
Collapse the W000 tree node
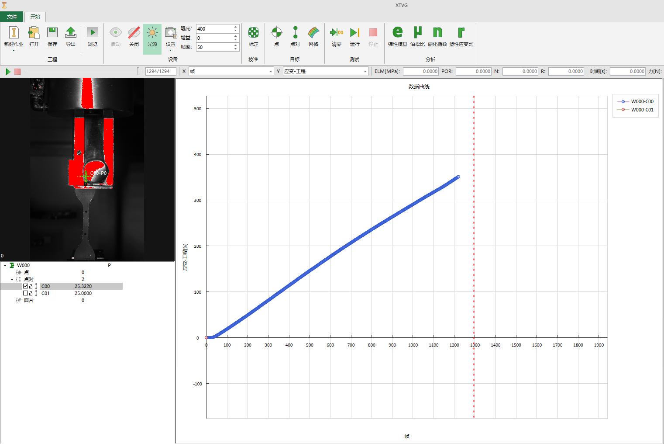(5, 265)
